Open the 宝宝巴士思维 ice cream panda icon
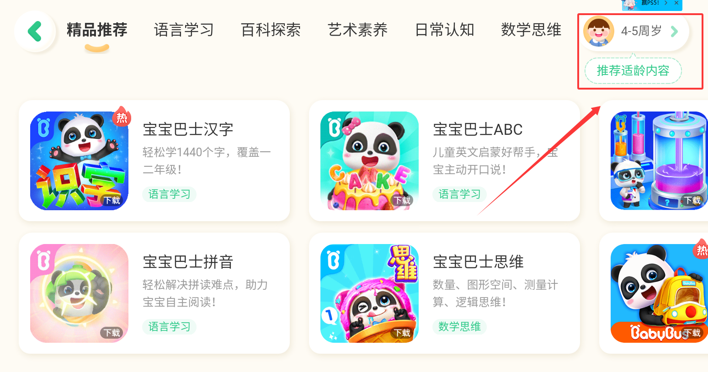Screen dimensions: 708x372 [x=370, y=293]
